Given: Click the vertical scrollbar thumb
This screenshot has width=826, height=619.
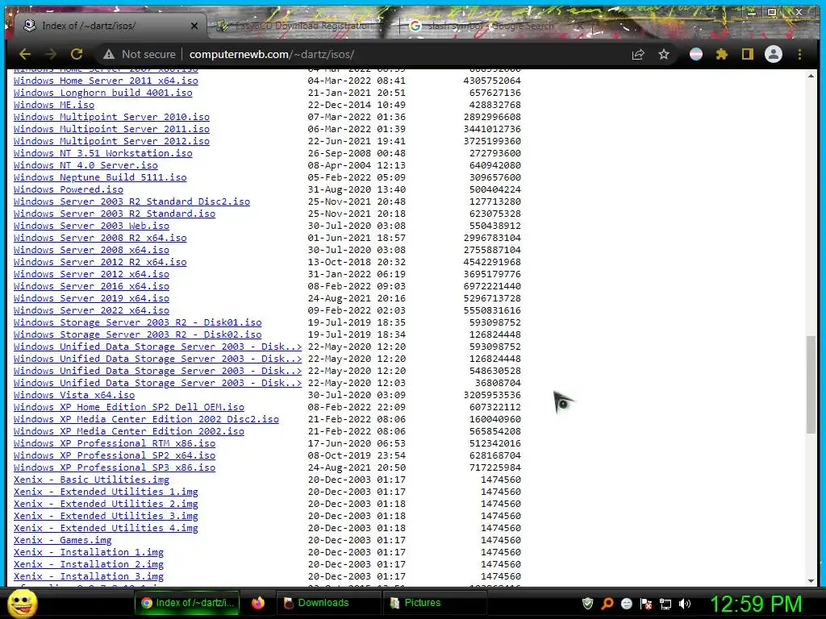Looking at the screenshot, I should click(x=811, y=384).
